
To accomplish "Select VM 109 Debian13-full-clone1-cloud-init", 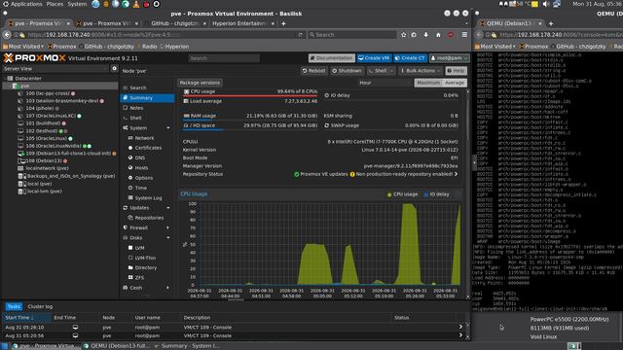I will (68, 154).
